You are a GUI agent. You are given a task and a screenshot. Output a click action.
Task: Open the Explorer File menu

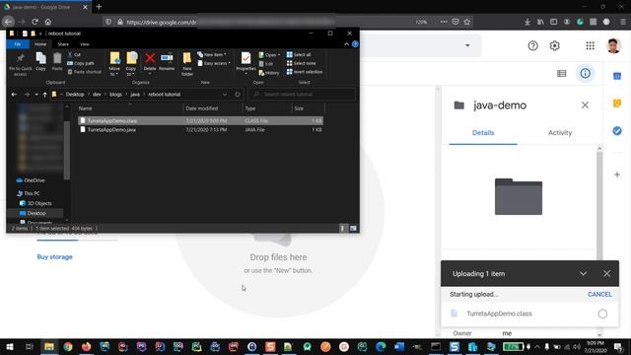pyautogui.click(x=18, y=43)
